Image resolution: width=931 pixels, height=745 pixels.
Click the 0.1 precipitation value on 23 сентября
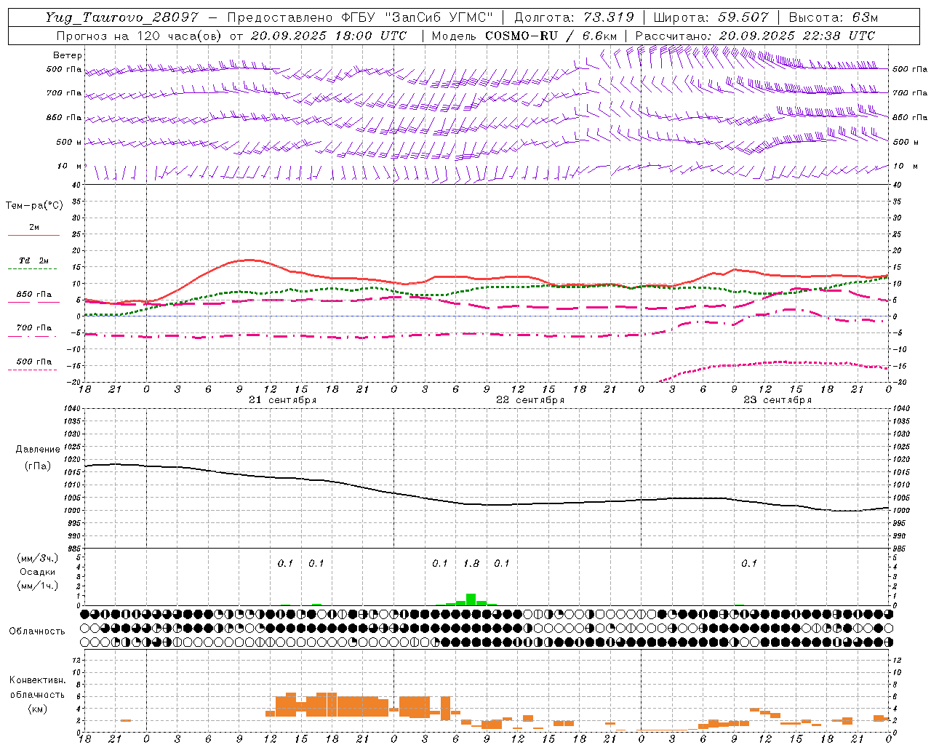click(749, 564)
